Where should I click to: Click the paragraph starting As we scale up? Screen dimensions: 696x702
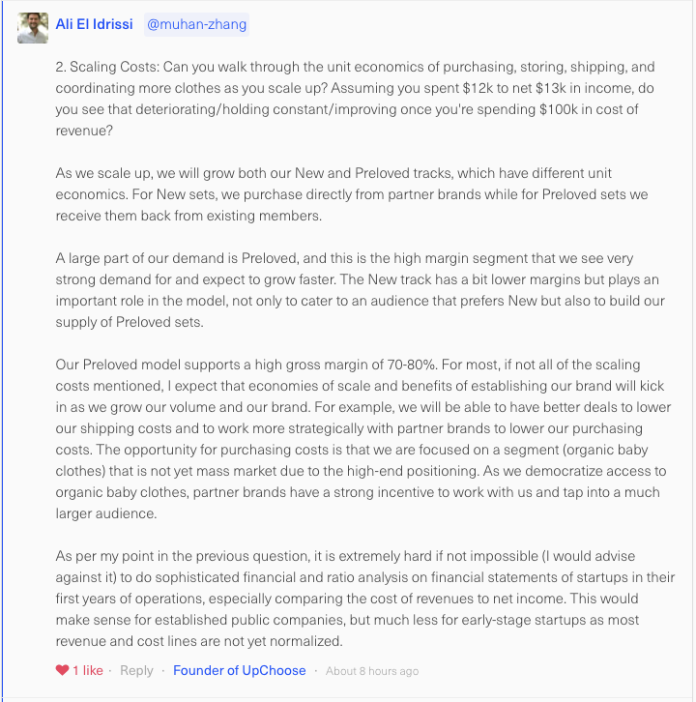coord(352,194)
